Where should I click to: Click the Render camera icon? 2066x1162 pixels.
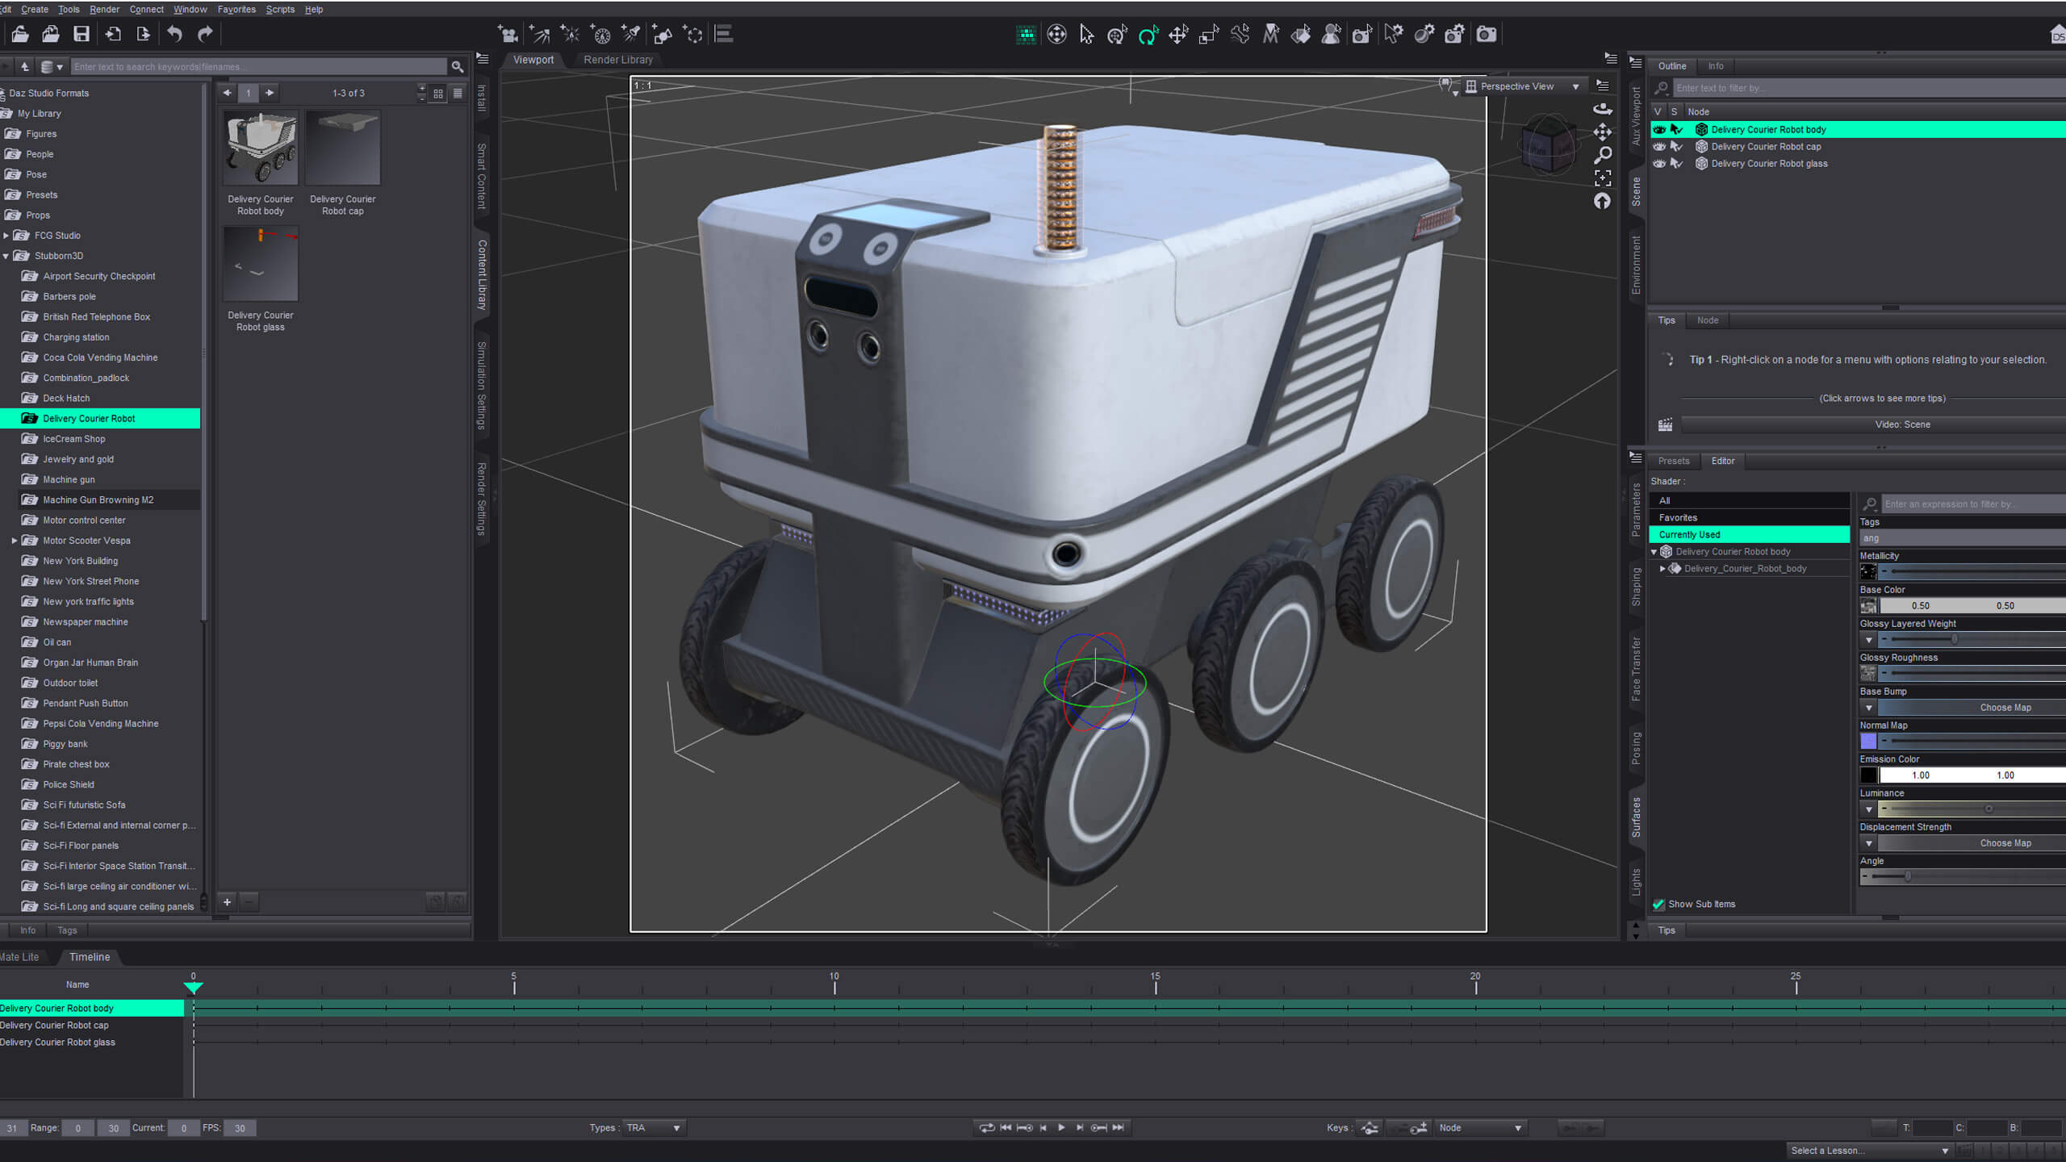tap(1486, 34)
